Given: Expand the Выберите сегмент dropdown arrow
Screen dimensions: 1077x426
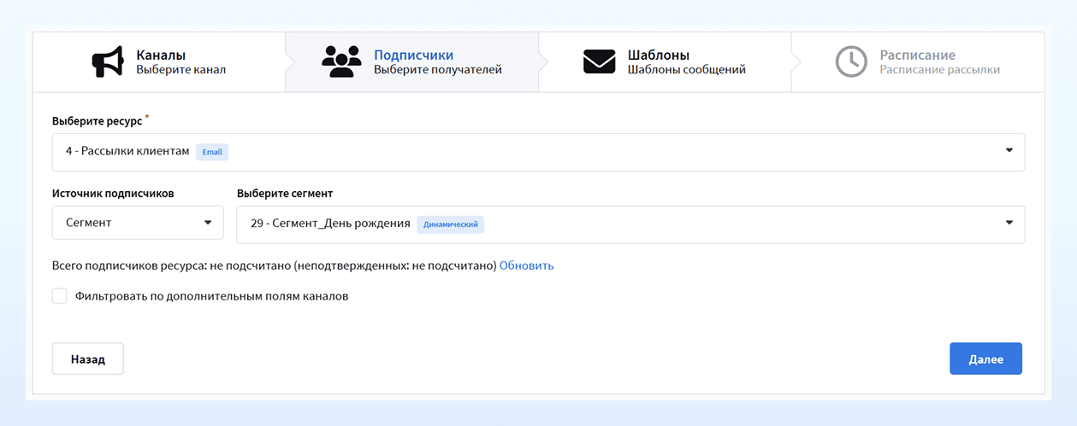Looking at the screenshot, I should pos(1009,223).
